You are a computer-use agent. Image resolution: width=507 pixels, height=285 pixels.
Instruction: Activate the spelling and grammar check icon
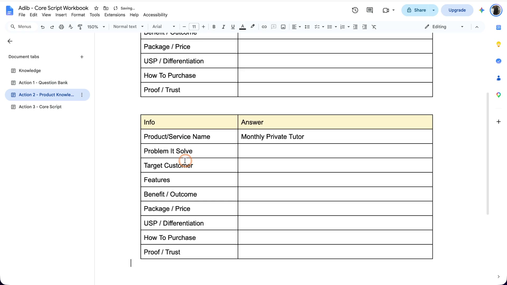click(71, 27)
